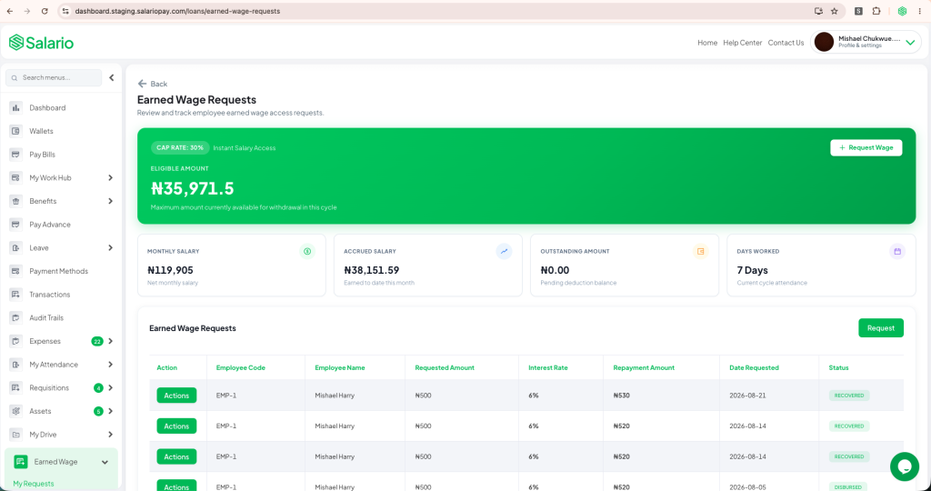The height and width of the screenshot is (491, 931).
Task: Click the RECOVERED badge for 2026-08-21
Action: coord(849,396)
